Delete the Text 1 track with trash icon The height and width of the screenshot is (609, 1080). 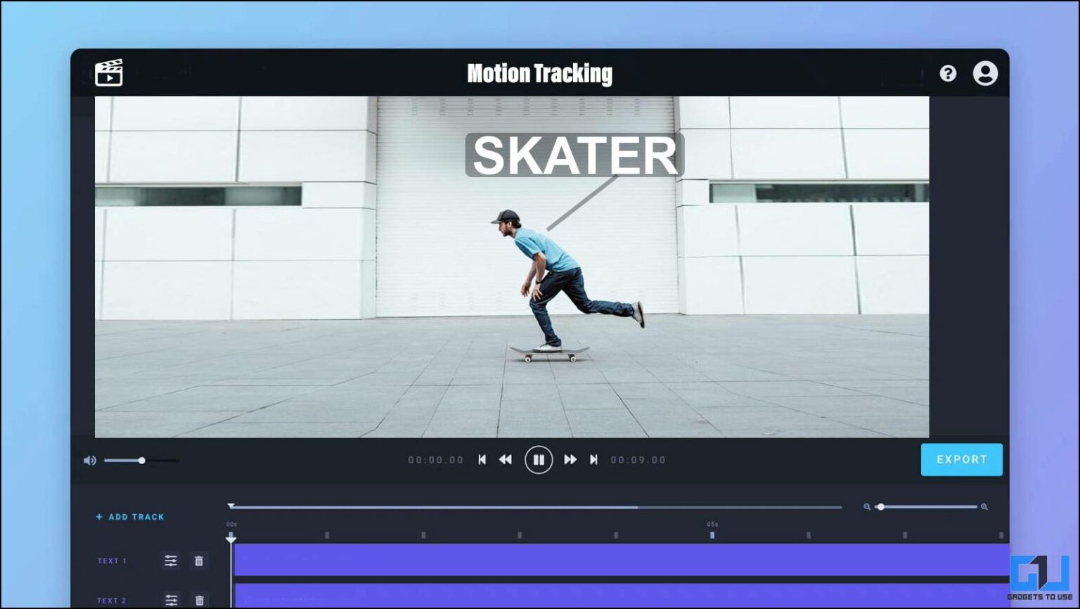199,560
